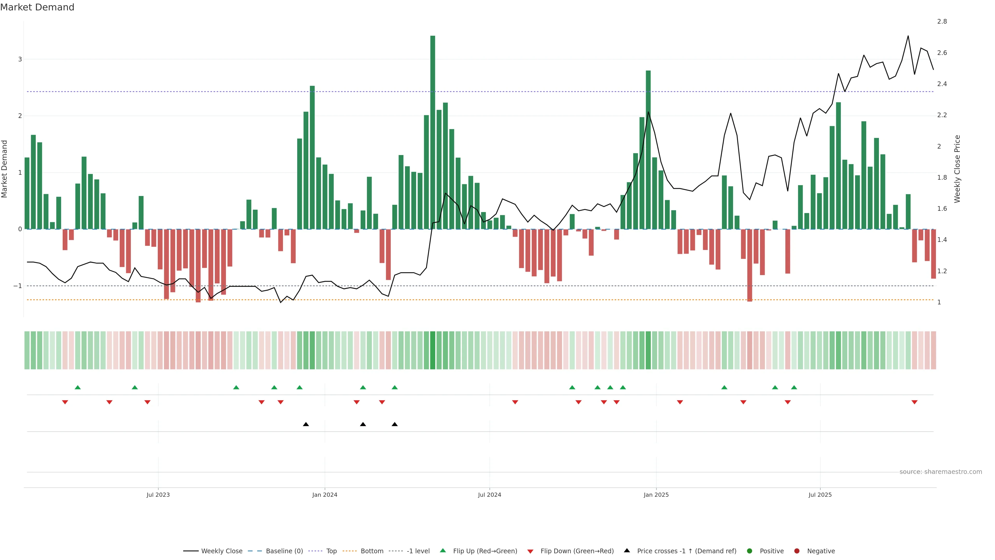Click the tallest green demand bar
This screenshot has width=995, height=560.
click(x=433, y=131)
